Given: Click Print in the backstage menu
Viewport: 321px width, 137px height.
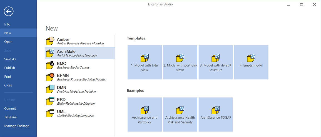Looking at the screenshot, I should coord(8,77).
